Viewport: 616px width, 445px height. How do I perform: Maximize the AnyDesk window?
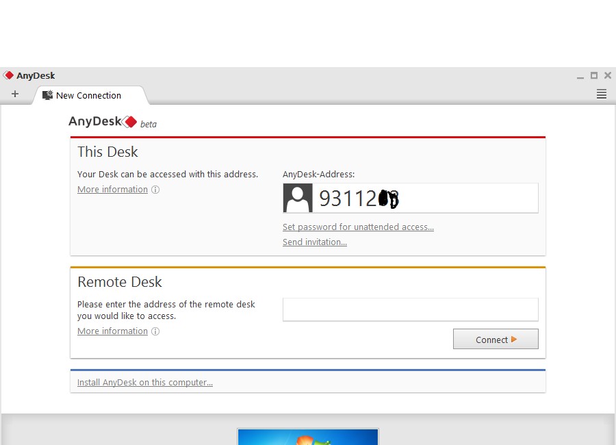(x=594, y=75)
